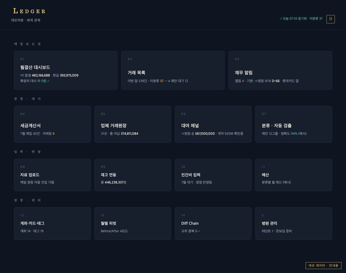Open the 예산 card
The height and width of the screenshot is (273, 346).
(294, 175)
